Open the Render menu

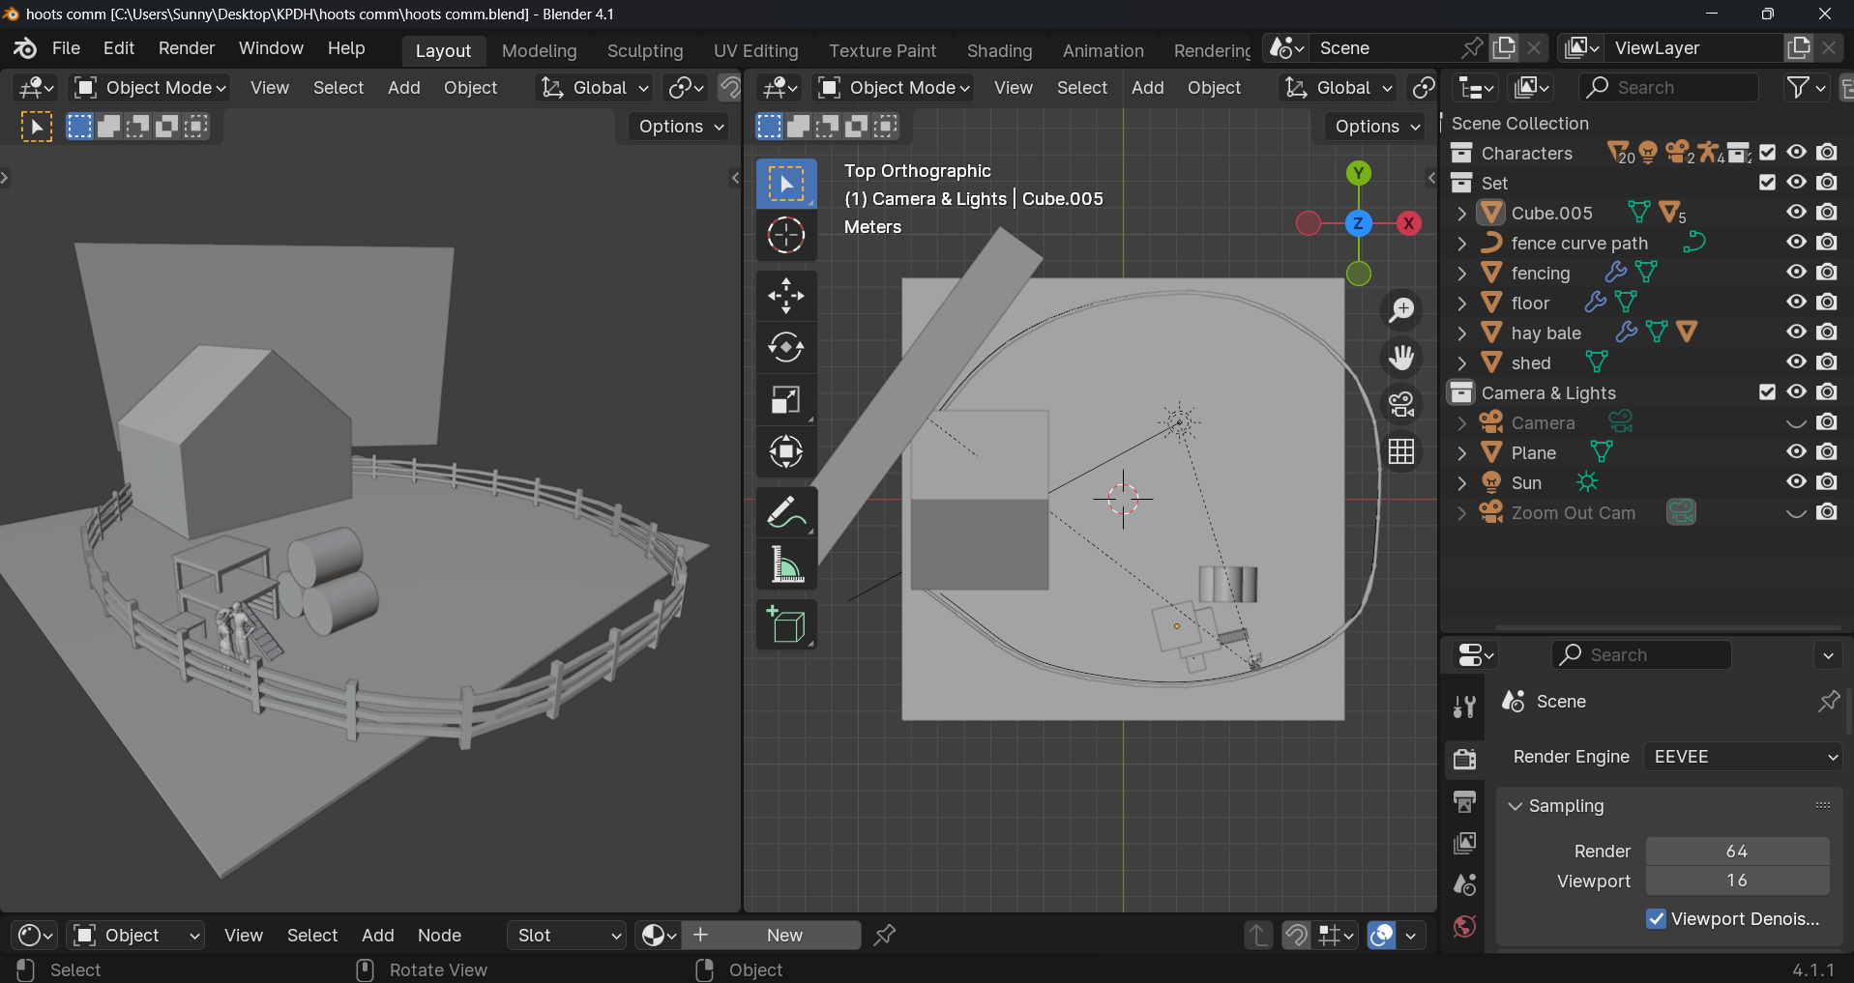(187, 48)
